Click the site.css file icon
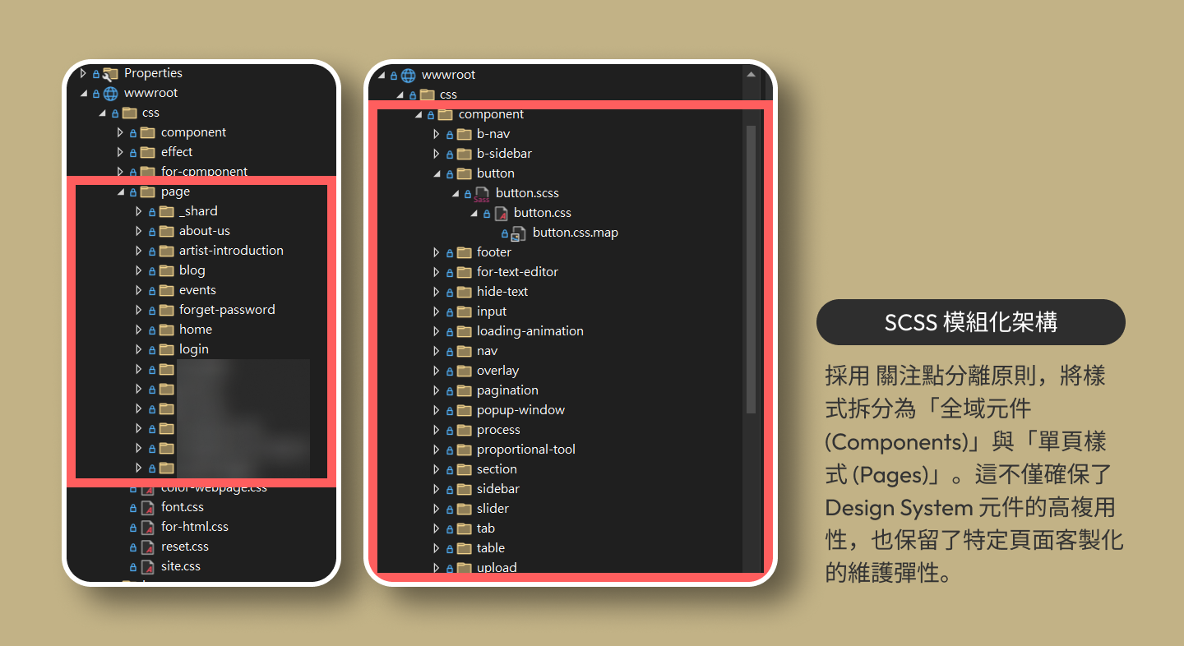 147,566
